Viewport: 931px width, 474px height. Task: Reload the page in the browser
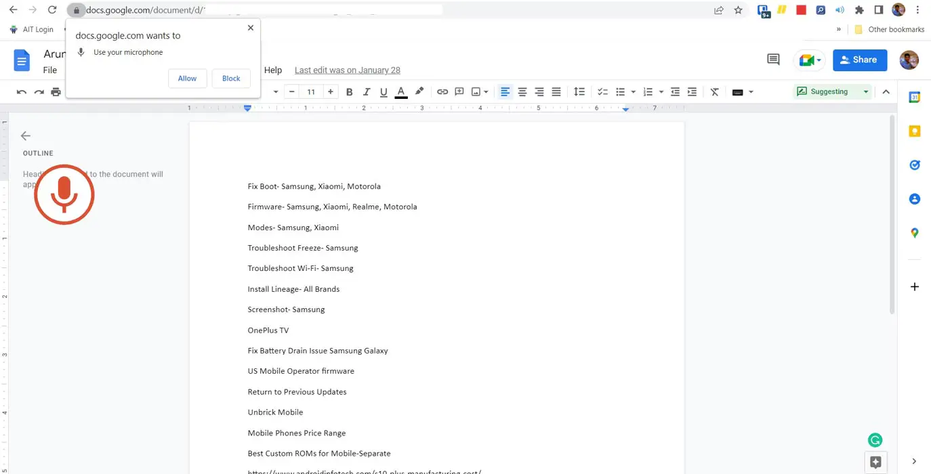pyautogui.click(x=52, y=9)
